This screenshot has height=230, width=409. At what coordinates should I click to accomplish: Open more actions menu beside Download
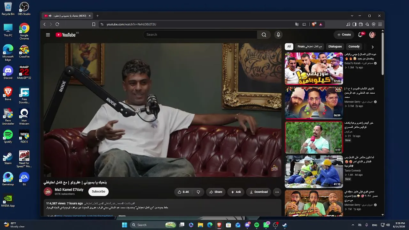coord(277,192)
